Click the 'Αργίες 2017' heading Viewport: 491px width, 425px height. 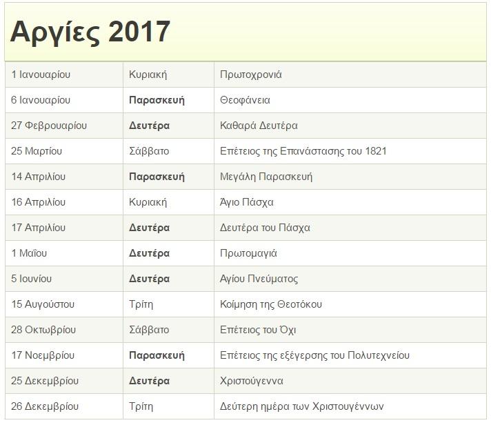point(90,32)
